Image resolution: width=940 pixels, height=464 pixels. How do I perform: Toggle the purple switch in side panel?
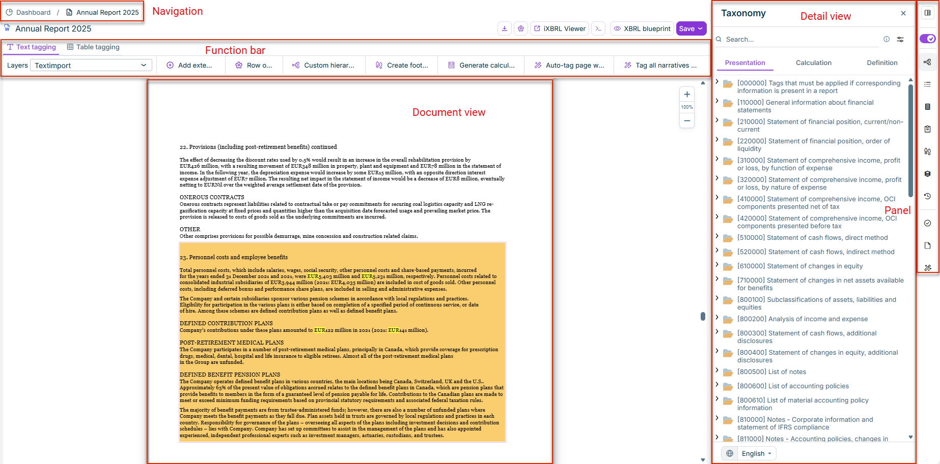(x=927, y=39)
